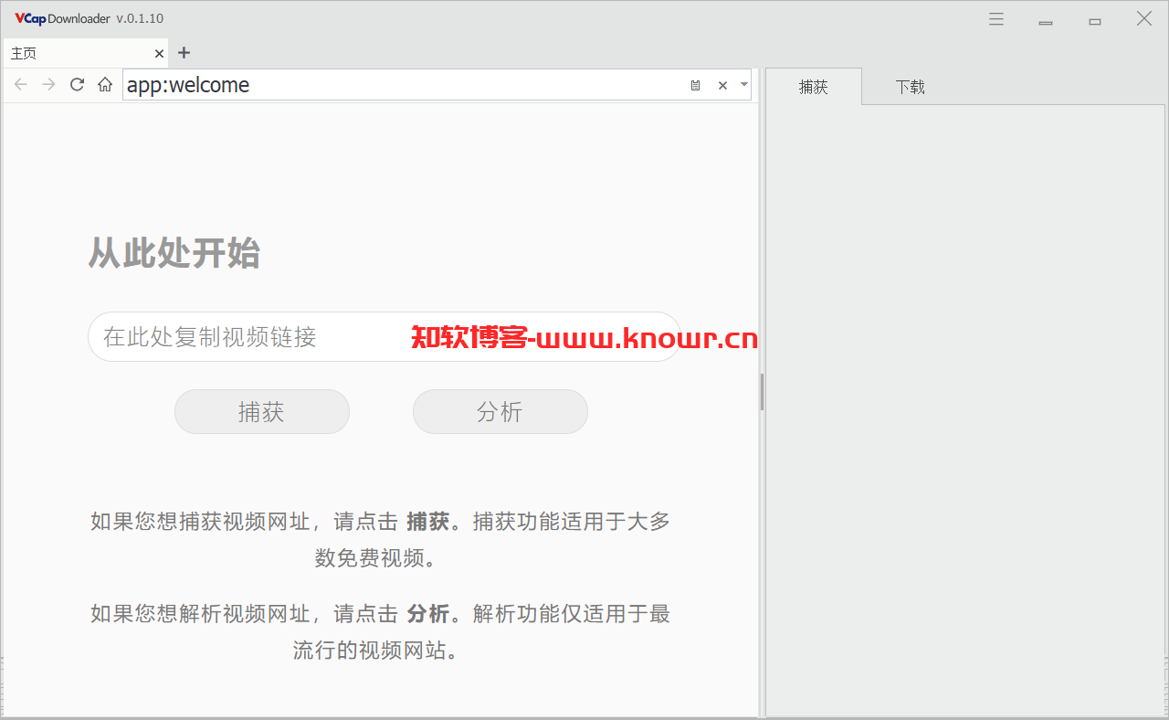1169x720 pixels.
Task: Click the bold 分析 word in instructions
Action: pos(428,613)
